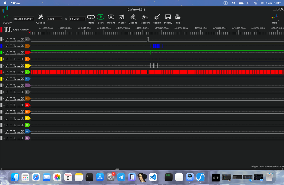Open the DSView menu in menu bar
The height and width of the screenshot is (185, 284).
[x=15, y=3]
